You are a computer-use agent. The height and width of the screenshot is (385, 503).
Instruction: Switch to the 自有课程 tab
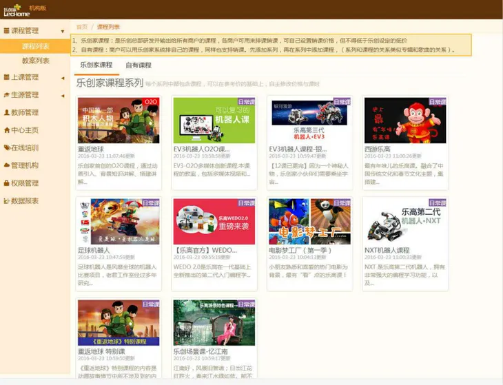point(138,65)
